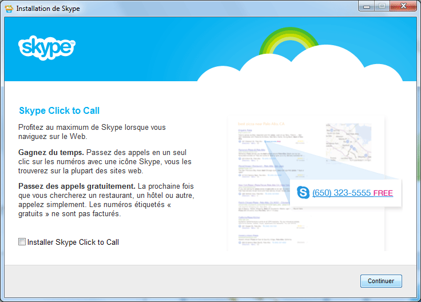This screenshot has height=302, width=421.
Task: Click the text 'Passez des appels gratuitement.'
Action: (77, 186)
